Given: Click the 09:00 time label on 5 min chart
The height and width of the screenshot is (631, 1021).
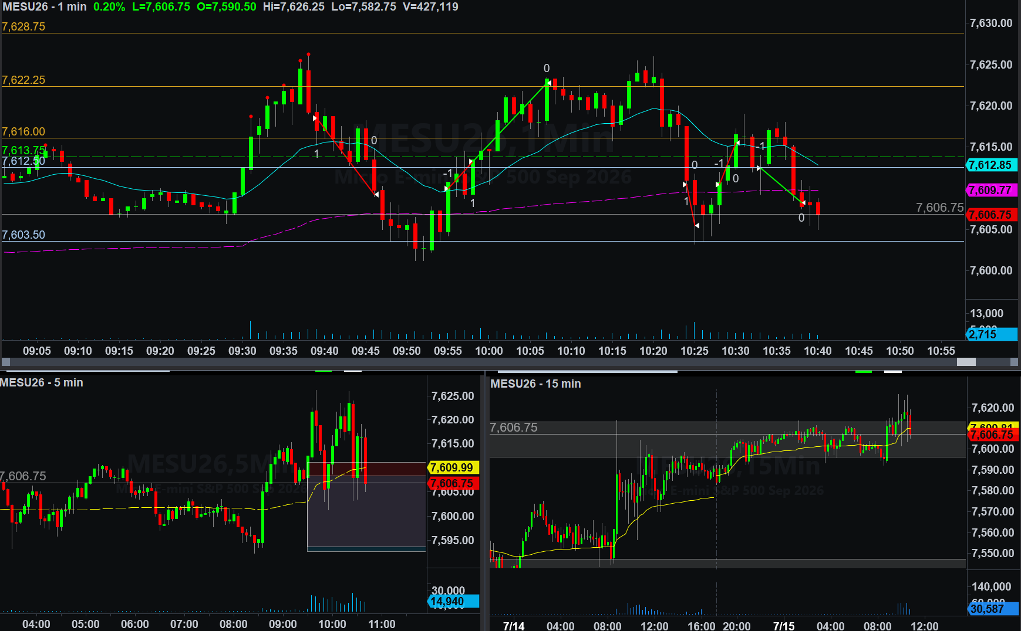Looking at the screenshot, I should click(283, 624).
